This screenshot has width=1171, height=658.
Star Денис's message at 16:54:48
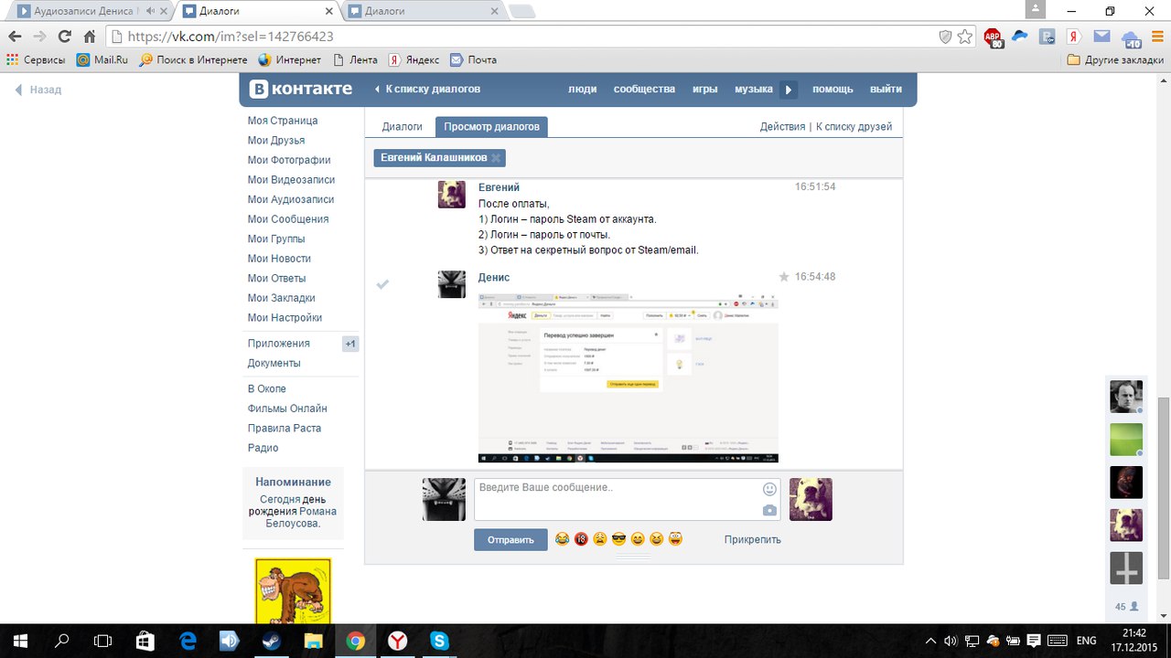point(783,277)
